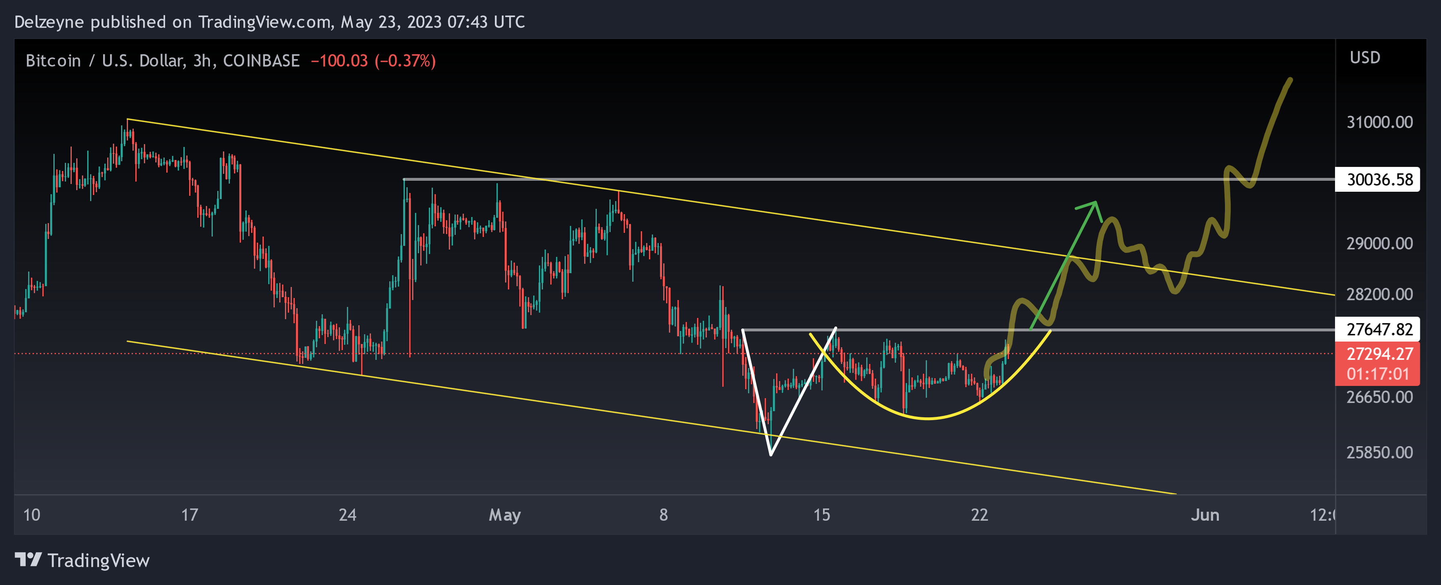Click the 25850.00 price axis label
This screenshot has height=585, width=1441.
1379,453
